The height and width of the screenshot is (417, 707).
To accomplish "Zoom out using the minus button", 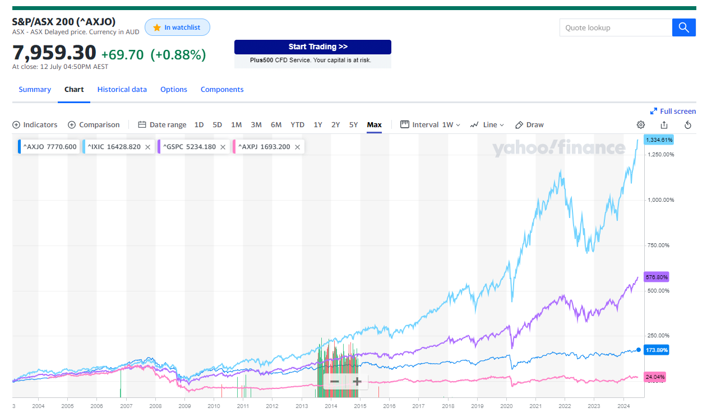I will pos(335,382).
